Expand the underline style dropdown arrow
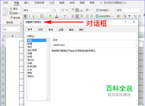Viewport: 145px width, 106px height. tap(37, 16)
